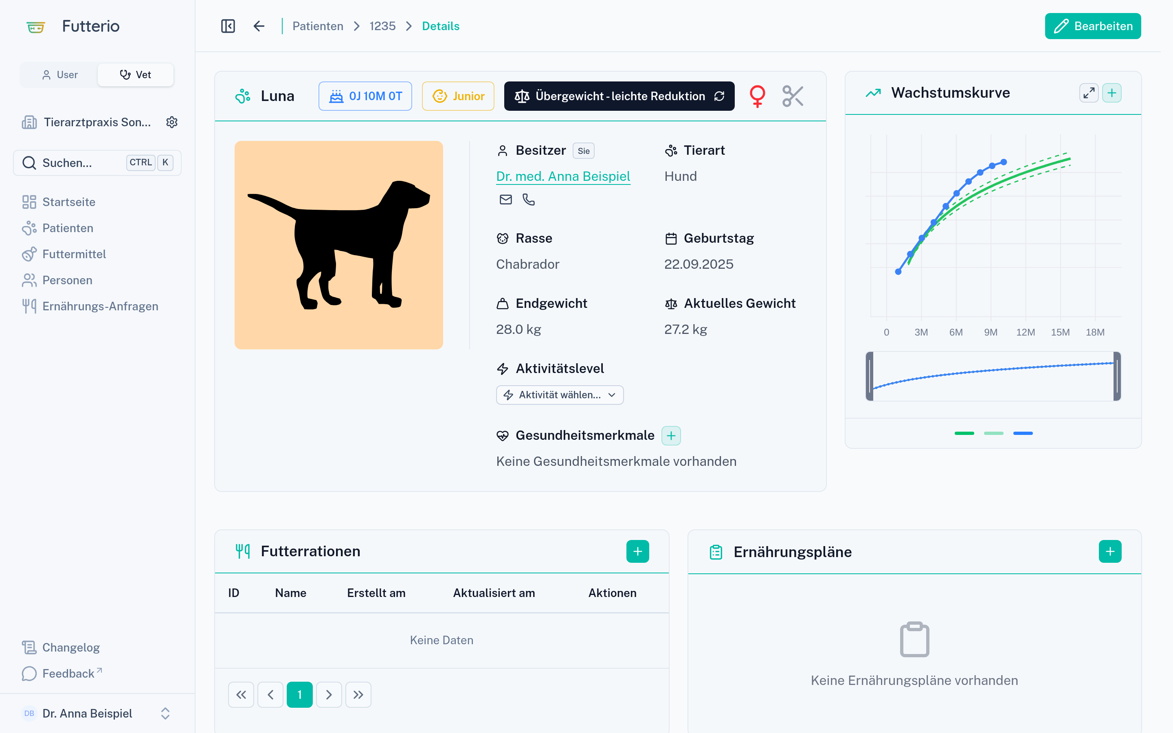
Task: Open Tierarztpraxis settings gear
Action: [x=171, y=122]
